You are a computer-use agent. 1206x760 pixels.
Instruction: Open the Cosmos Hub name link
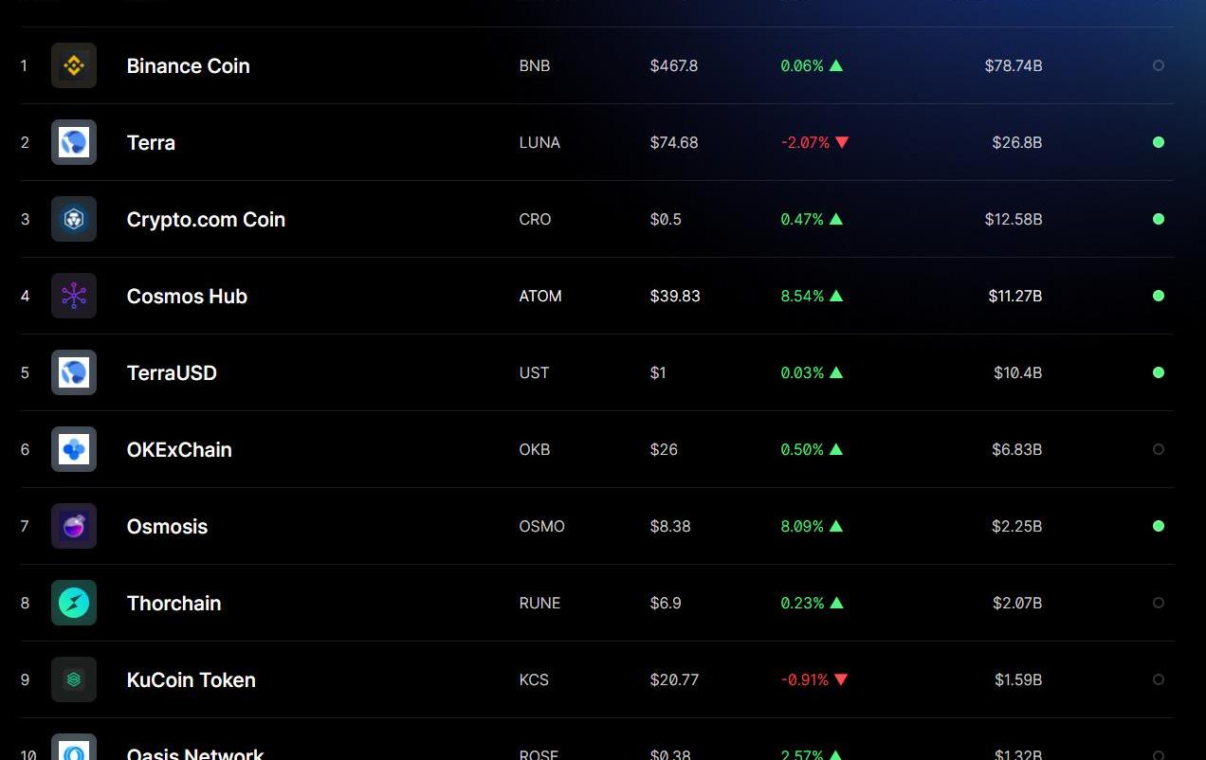[x=187, y=296]
